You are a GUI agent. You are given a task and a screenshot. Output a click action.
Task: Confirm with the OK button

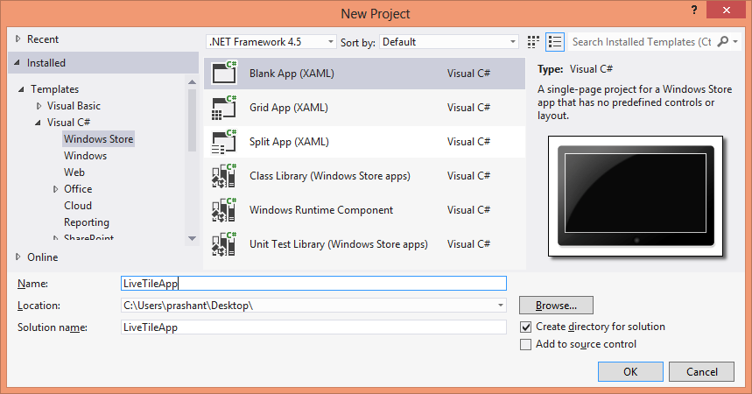click(x=630, y=372)
